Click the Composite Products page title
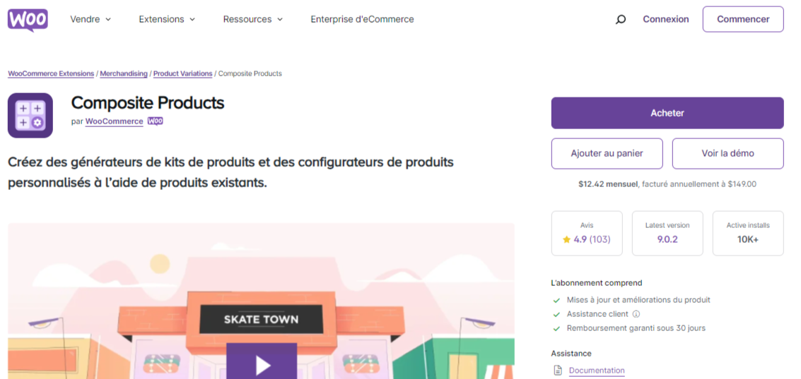This screenshot has height=379, width=801. [148, 103]
